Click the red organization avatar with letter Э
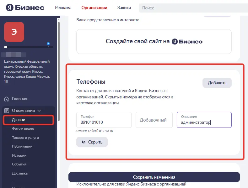The image size is (248, 188). 14,32
